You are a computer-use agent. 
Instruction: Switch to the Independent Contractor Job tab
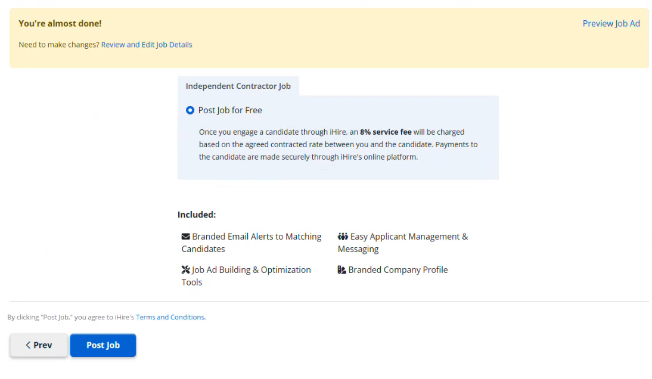click(x=238, y=86)
